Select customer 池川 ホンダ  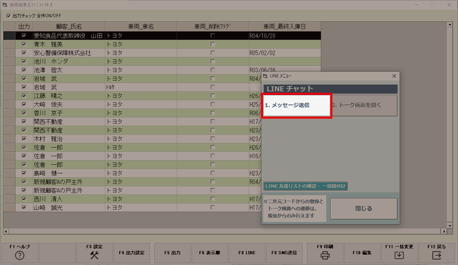(69, 62)
